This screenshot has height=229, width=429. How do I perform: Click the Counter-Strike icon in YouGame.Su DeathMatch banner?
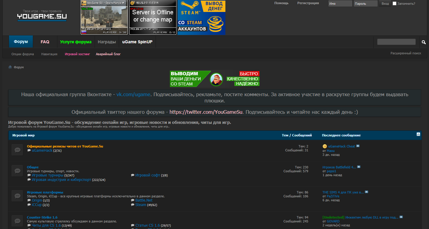coord(84,3)
